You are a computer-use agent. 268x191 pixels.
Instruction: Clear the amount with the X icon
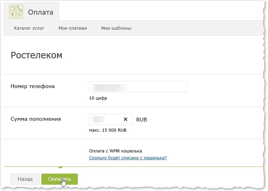click(125, 119)
